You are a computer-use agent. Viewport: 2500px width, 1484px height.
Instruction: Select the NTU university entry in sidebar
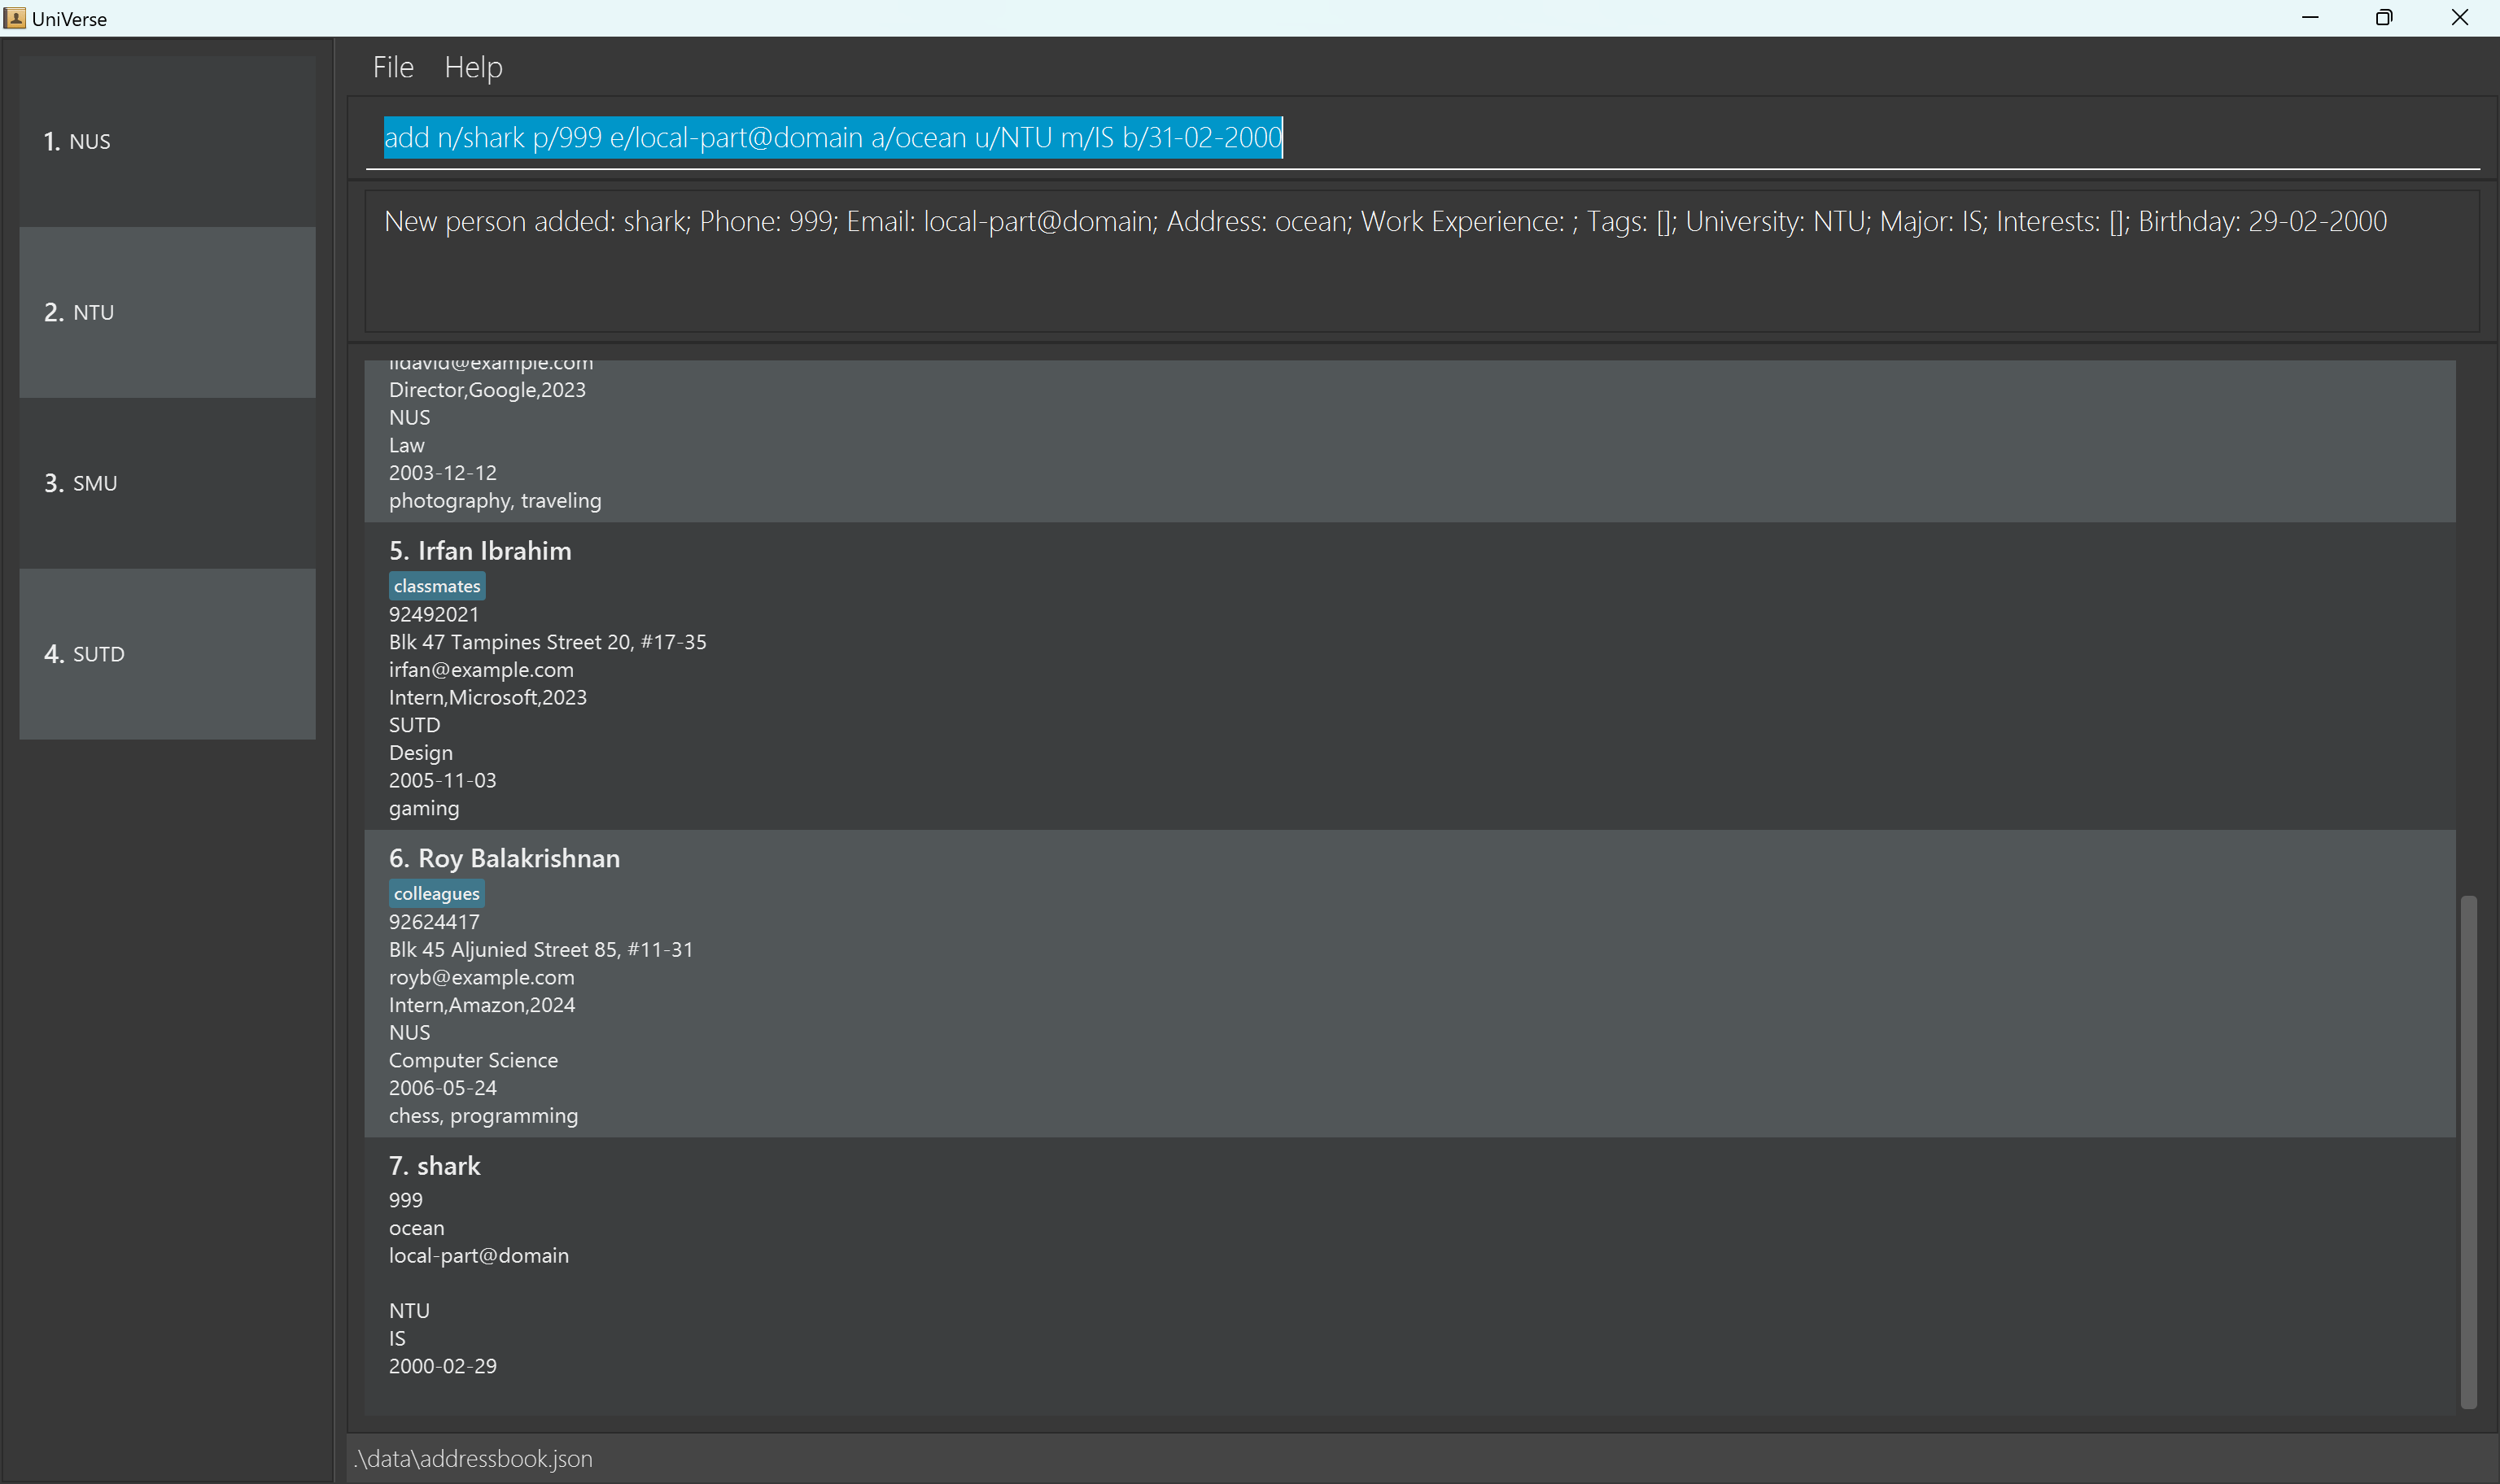click(x=167, y=312)
